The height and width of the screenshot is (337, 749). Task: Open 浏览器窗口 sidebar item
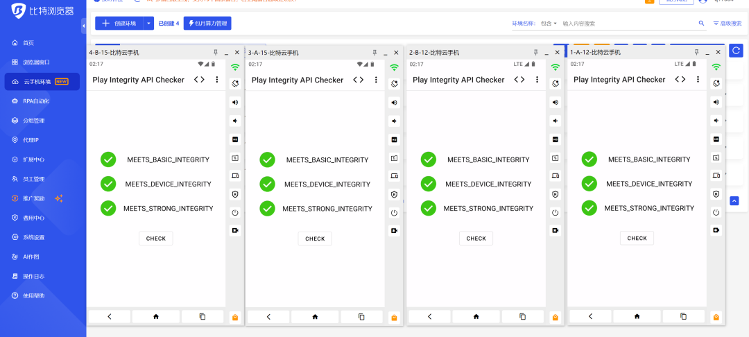[42, 62]
